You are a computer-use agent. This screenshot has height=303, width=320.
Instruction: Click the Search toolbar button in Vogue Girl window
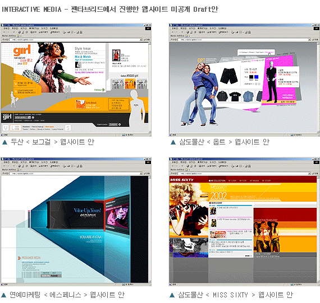34,32
